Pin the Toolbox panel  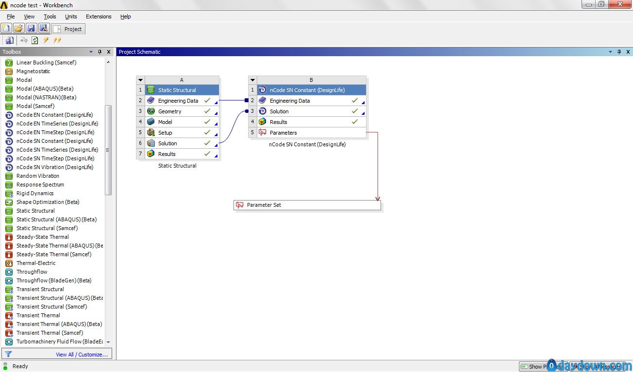tap(100, 52)
